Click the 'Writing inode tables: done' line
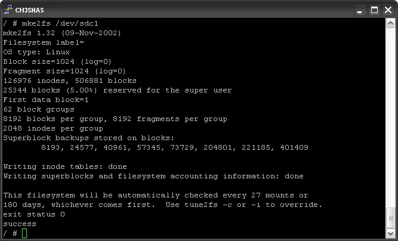The height and width of the screenshot is (241, 398). point(65,166)
